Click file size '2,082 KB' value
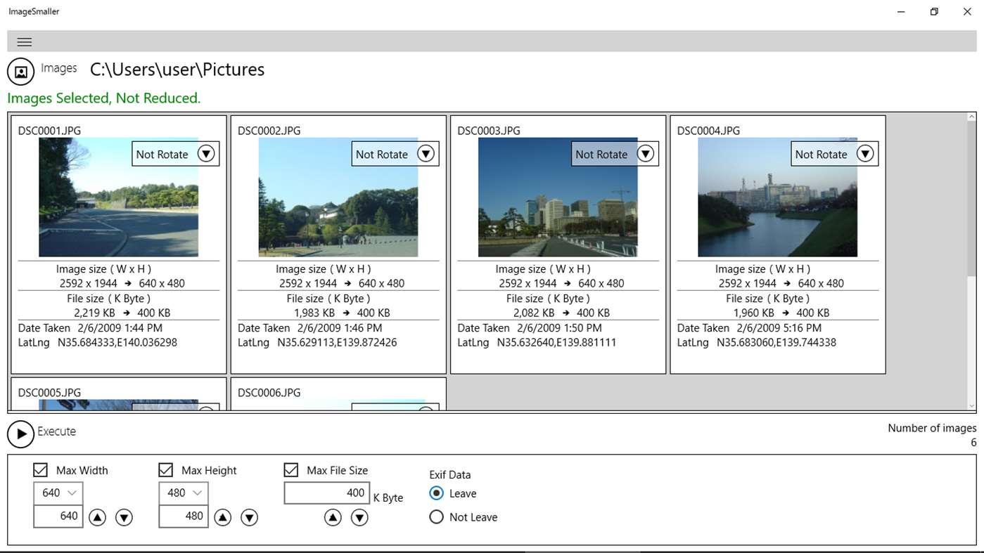Viewport: 984px width, 553px height. click(x=534, y=313)
